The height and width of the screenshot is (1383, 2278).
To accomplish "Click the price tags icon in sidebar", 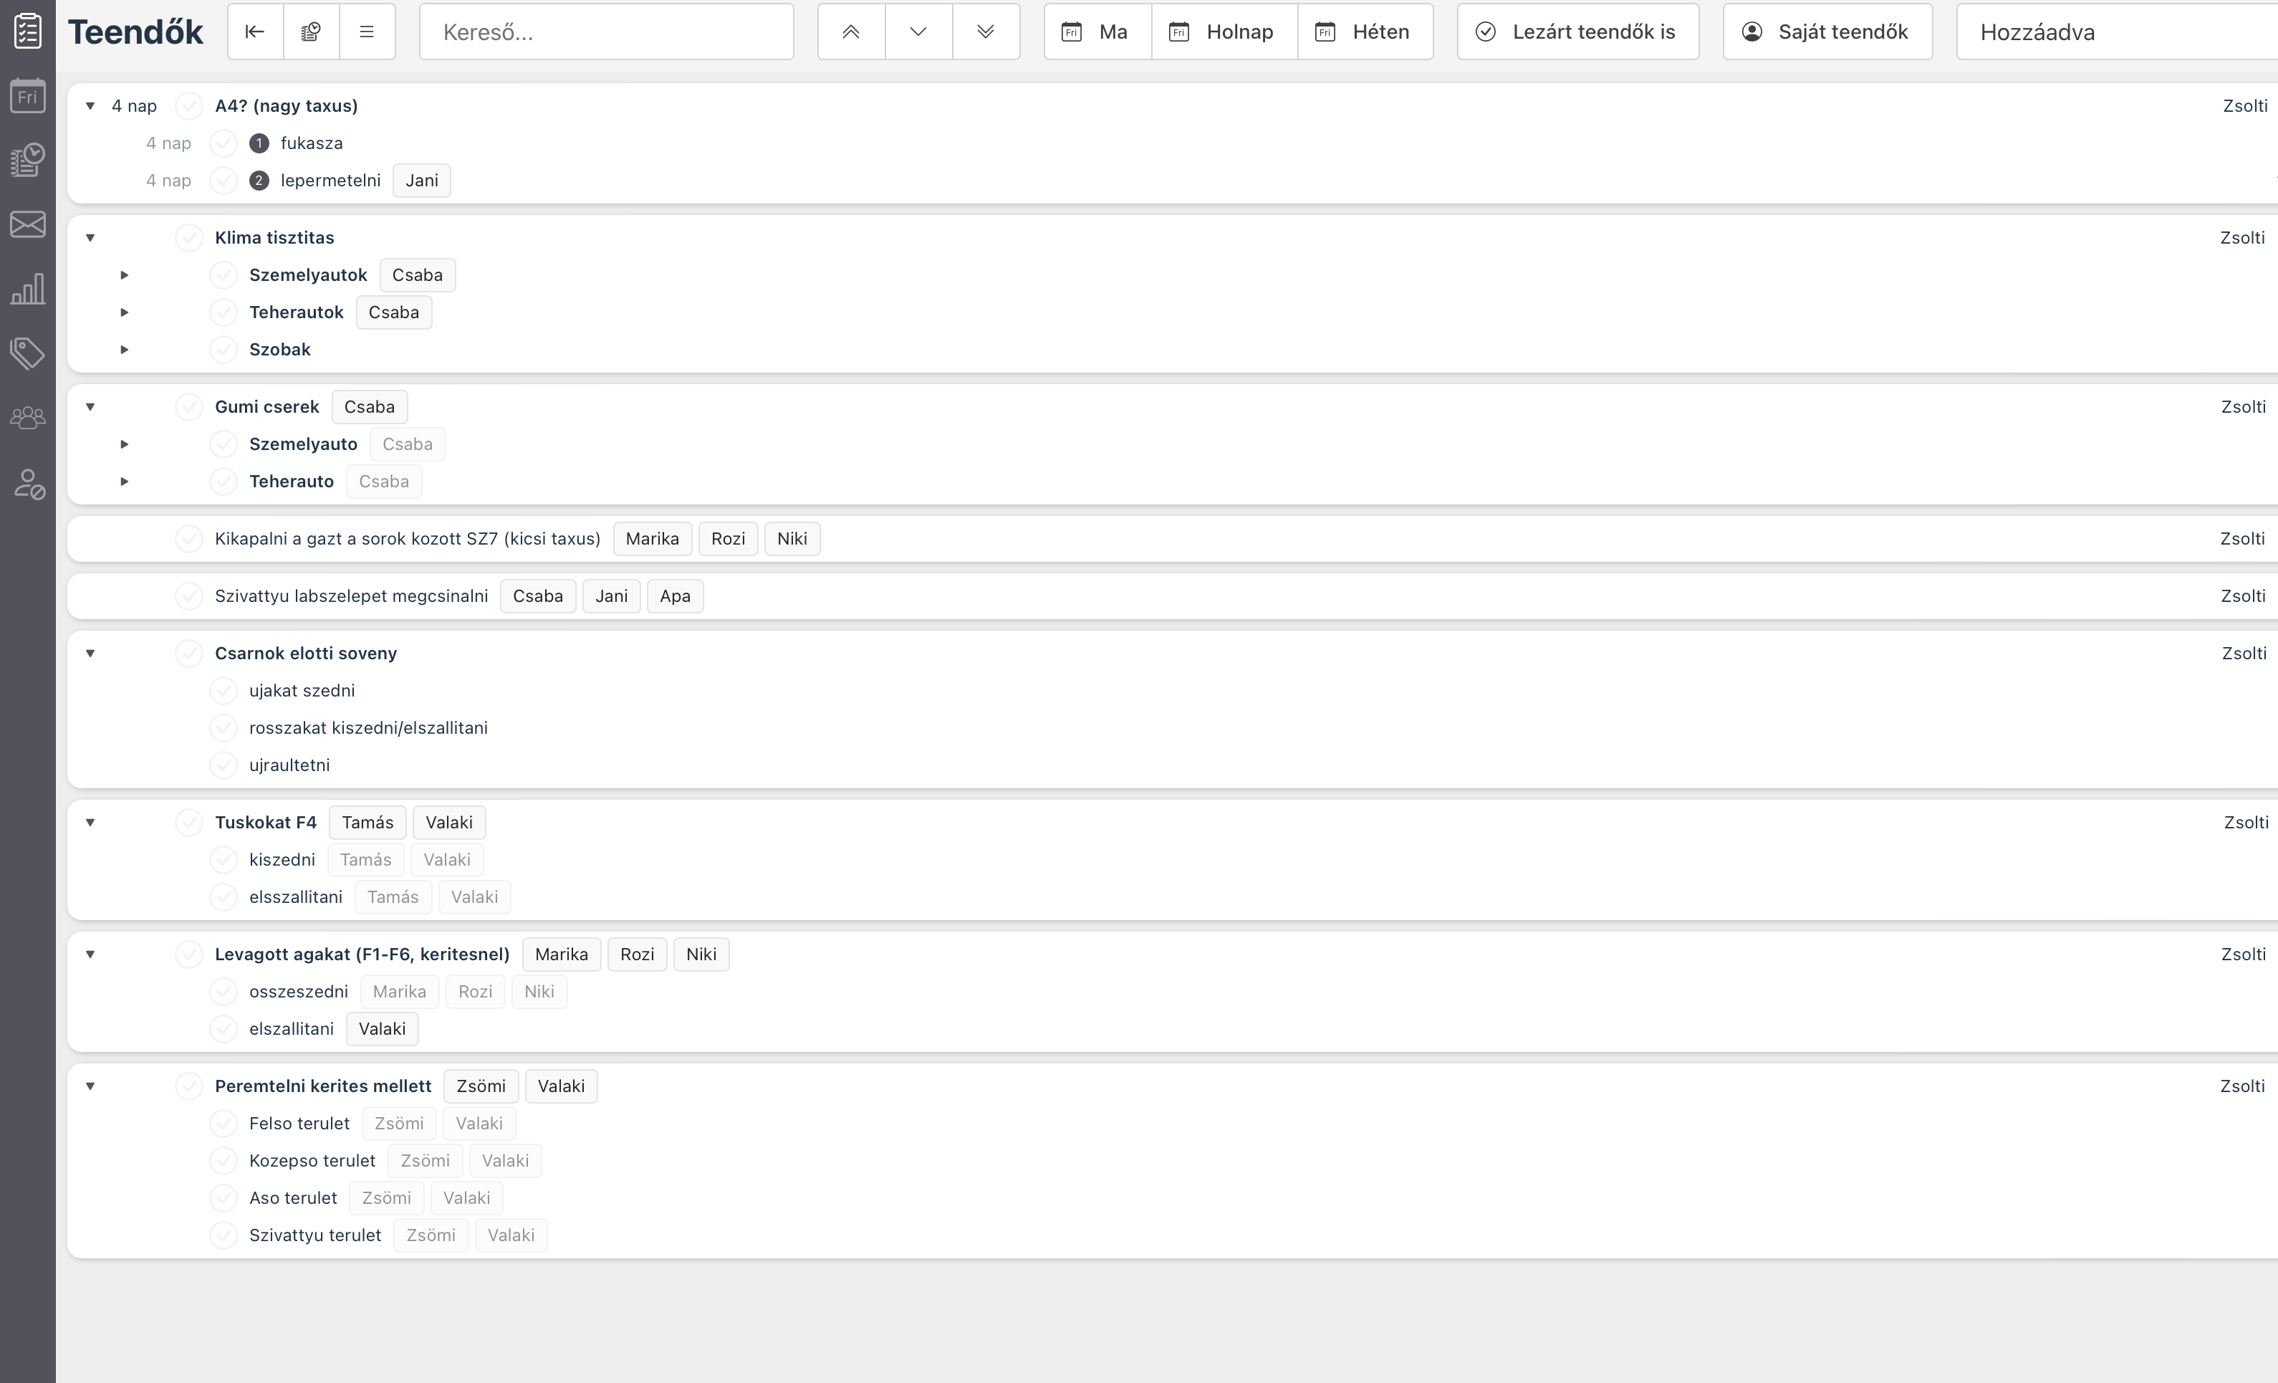I will click(x=28, y=353).
